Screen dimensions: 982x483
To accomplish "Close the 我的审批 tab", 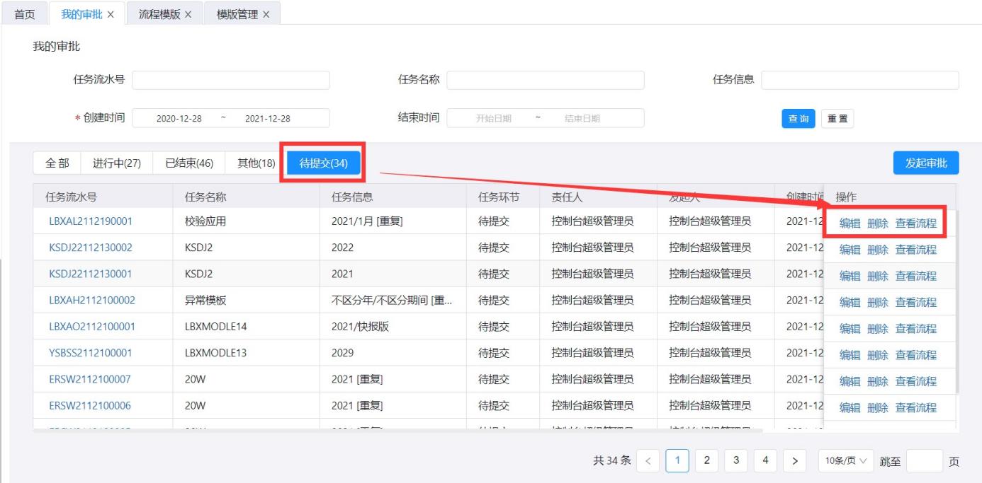I will 111,15.
